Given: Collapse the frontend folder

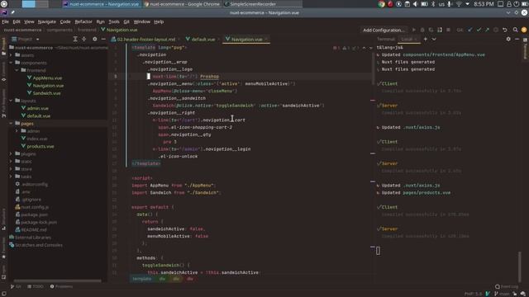Looking at the screenshot, I should pos(17,70).
